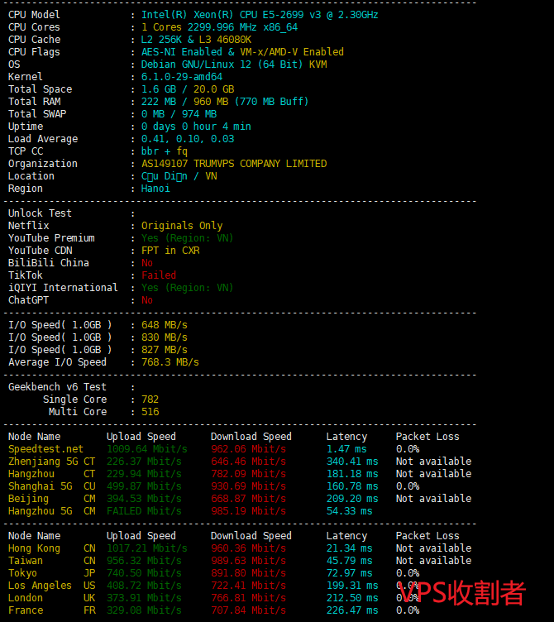
Task: Click the Tokyo download speed 891.80 Mbit/s
Action: coord(248,573)
